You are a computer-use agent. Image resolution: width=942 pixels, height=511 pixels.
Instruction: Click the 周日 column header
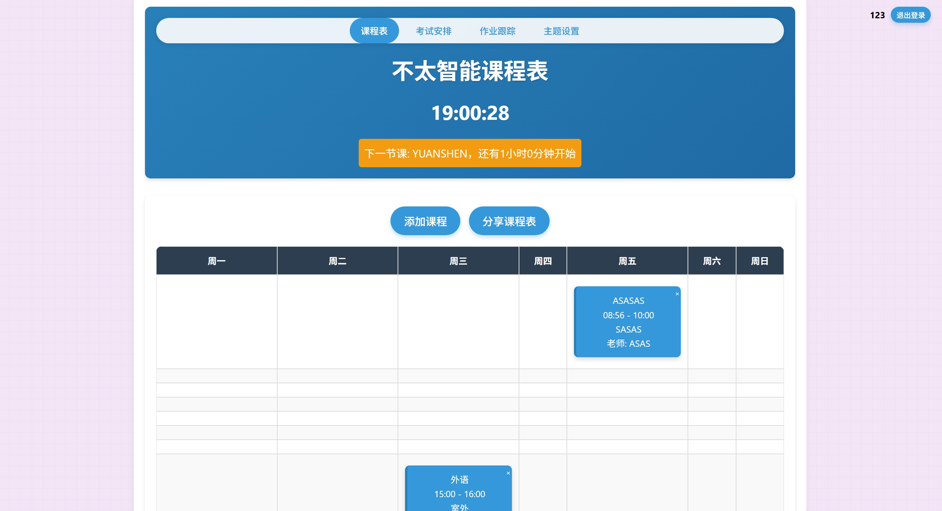[759, 261]
